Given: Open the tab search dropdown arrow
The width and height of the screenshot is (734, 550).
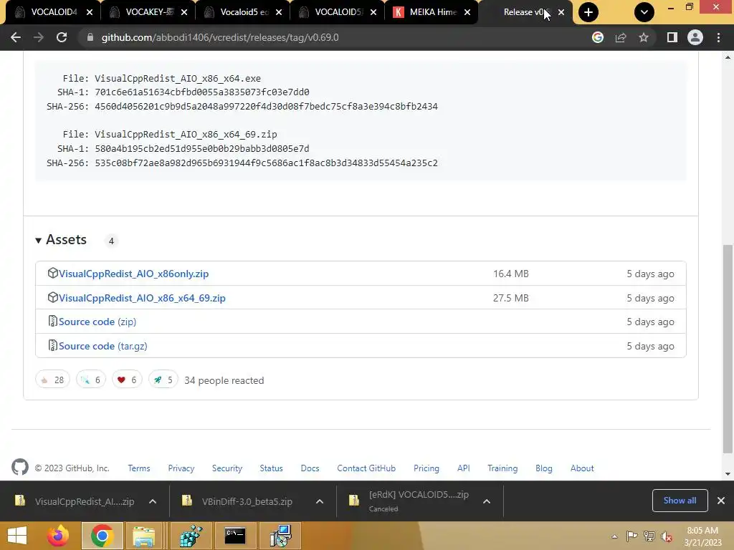Looking at the screenshot, I should (x=644, y=12).
